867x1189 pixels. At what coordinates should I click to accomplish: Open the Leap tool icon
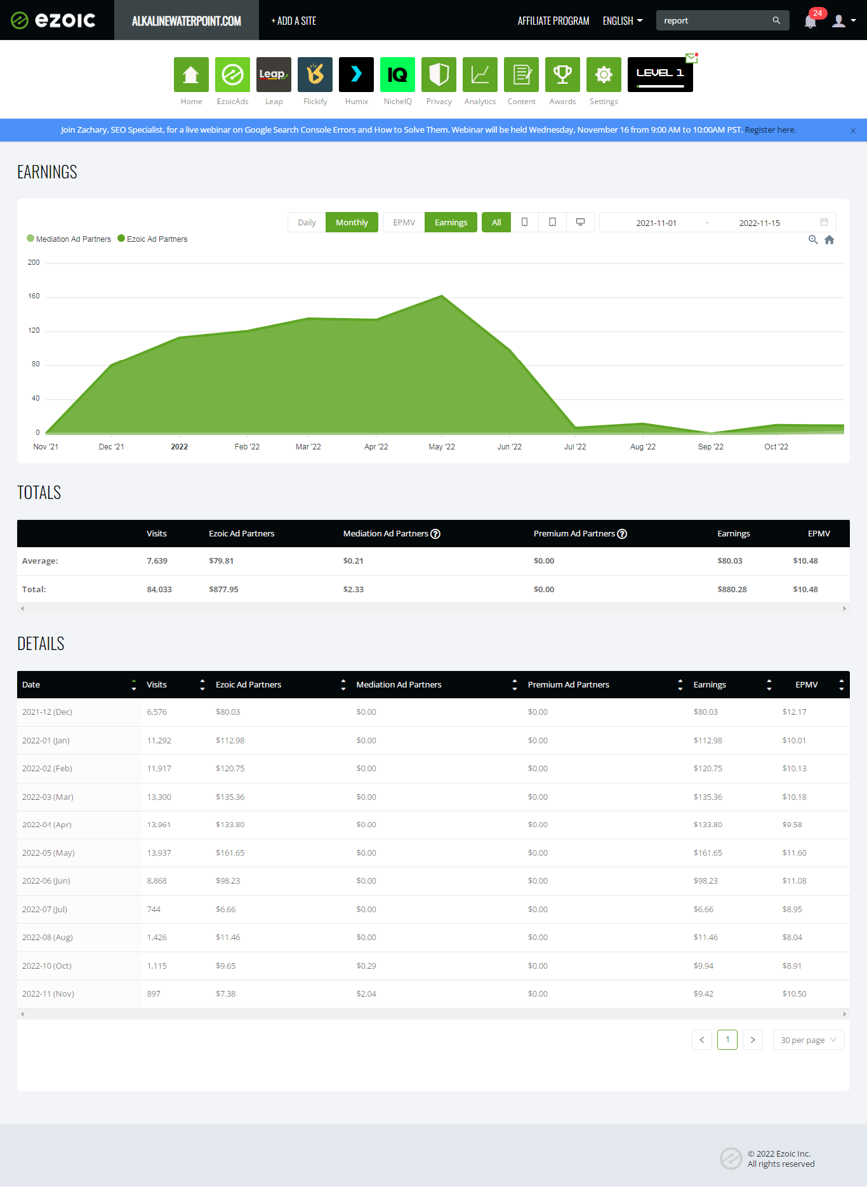pyautogui.click(x=274, y=74)
